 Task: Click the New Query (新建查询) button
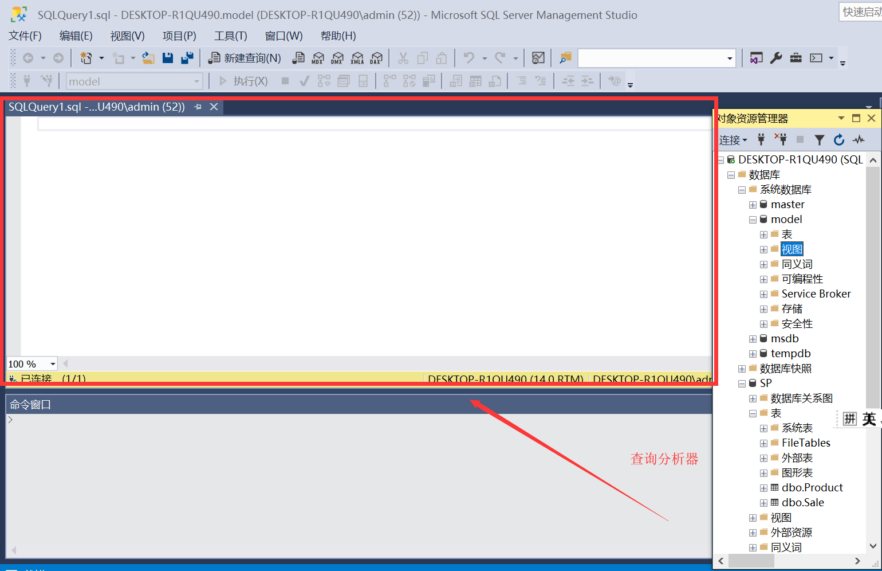[245, 58]
